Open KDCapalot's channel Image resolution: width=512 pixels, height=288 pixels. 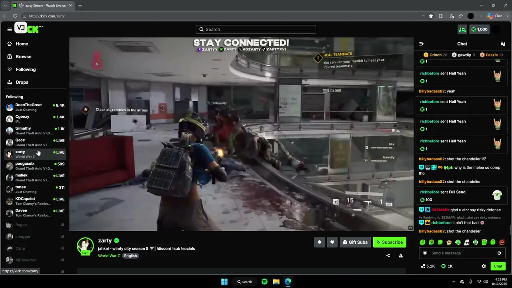tap(35, 201)
